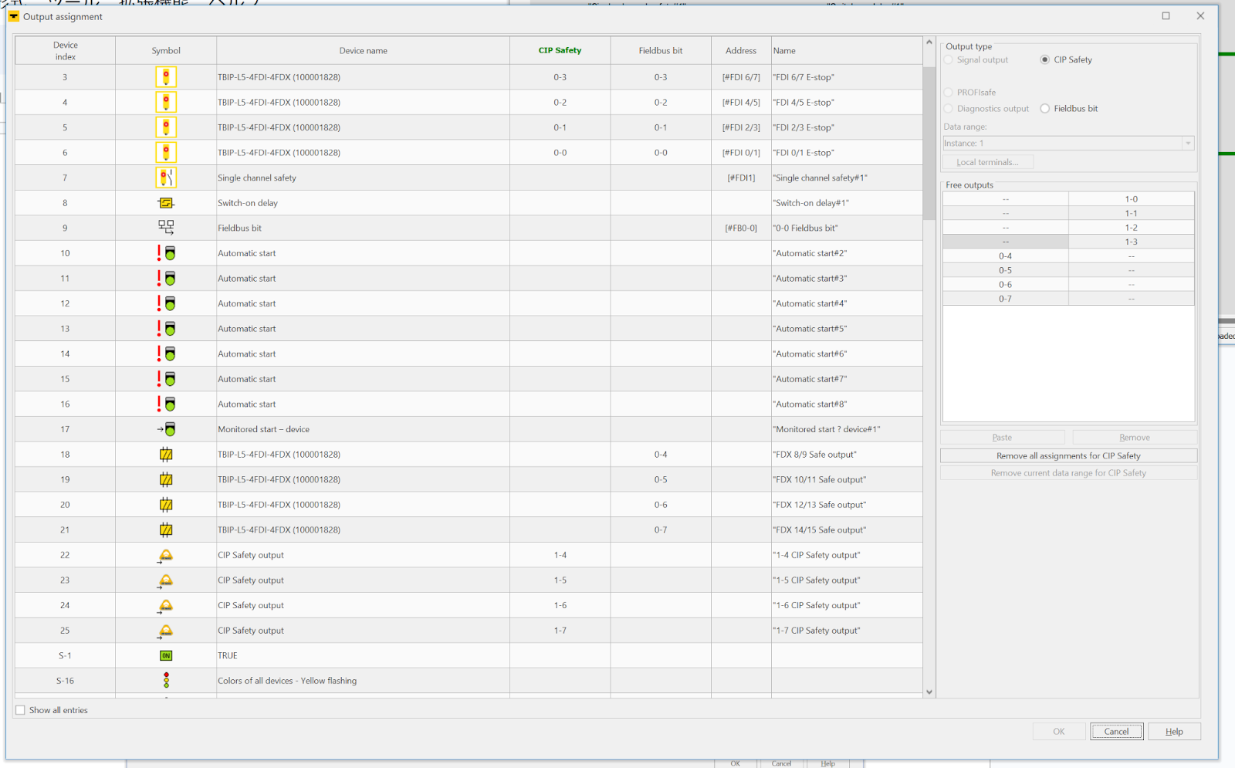Image resolution: width=1235 pixels, height=768 pixels.
Task: Click the "FDI 6/7 E-stop" name cell
Action: pyautogui.click(x=847, y=77)
